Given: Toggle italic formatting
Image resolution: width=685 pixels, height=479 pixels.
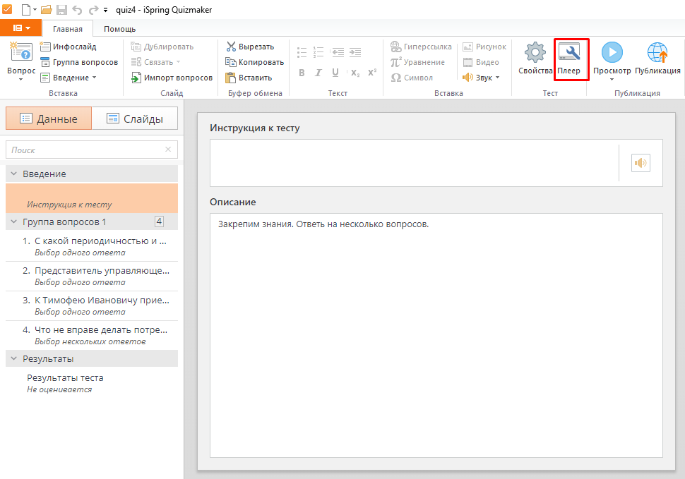Looking at the screenshot, I should tap(318, 73).
